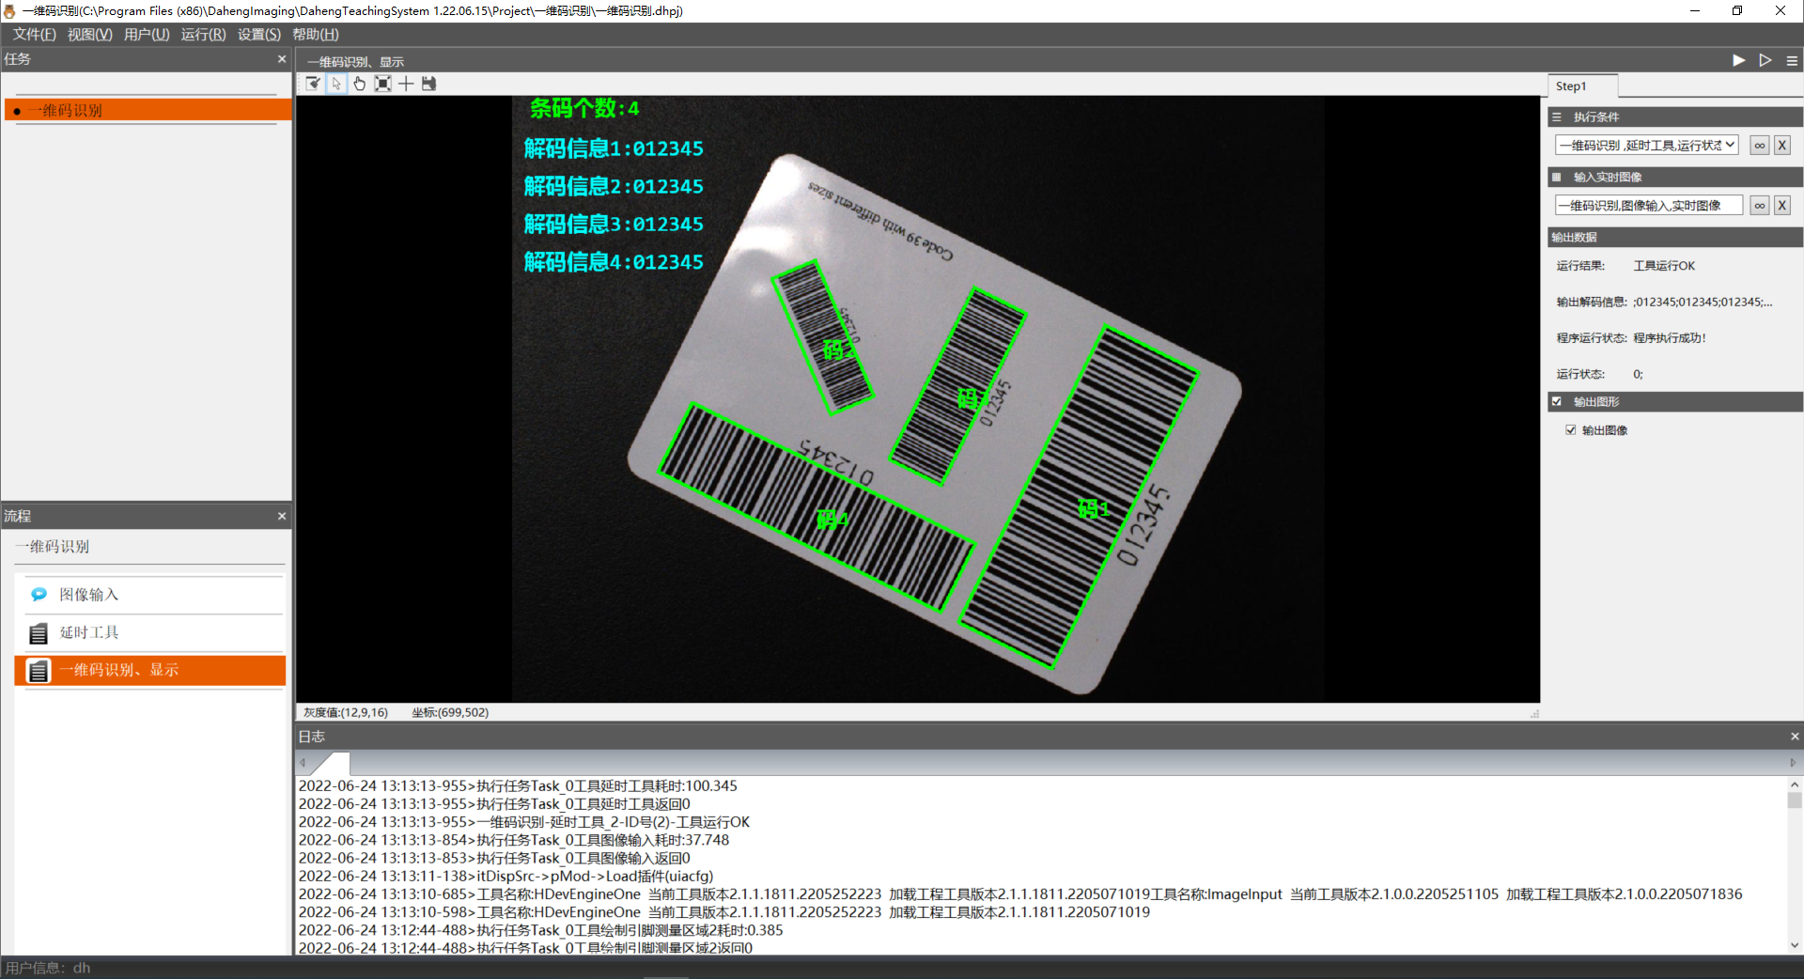
Task: Click X button beside 执行条件 dropdown
Action: coord(1782,146)
